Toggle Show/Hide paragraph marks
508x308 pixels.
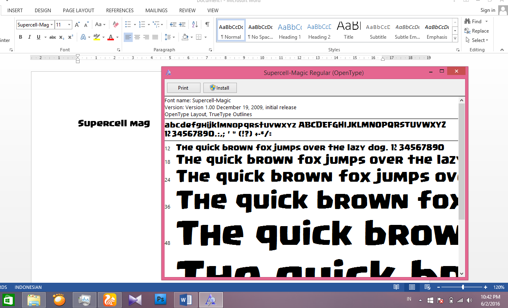coord(207,24)
